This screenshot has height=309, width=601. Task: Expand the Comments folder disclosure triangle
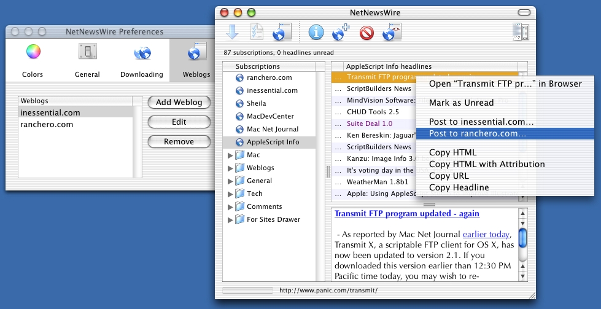point(230,207)
